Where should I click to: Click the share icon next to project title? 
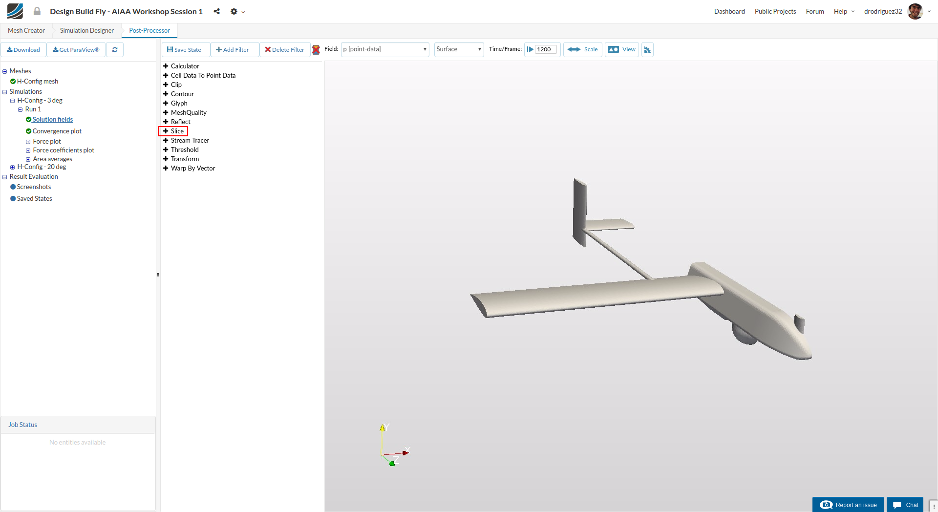point(216,11)
